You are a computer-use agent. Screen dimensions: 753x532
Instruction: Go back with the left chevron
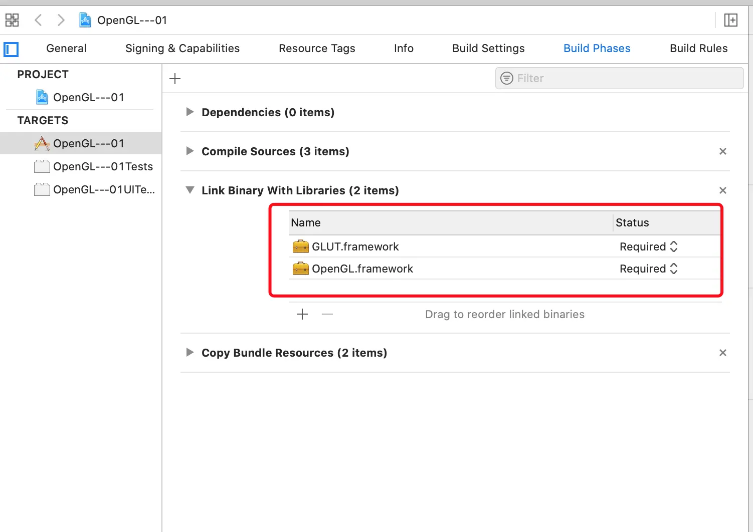[38, 20]
